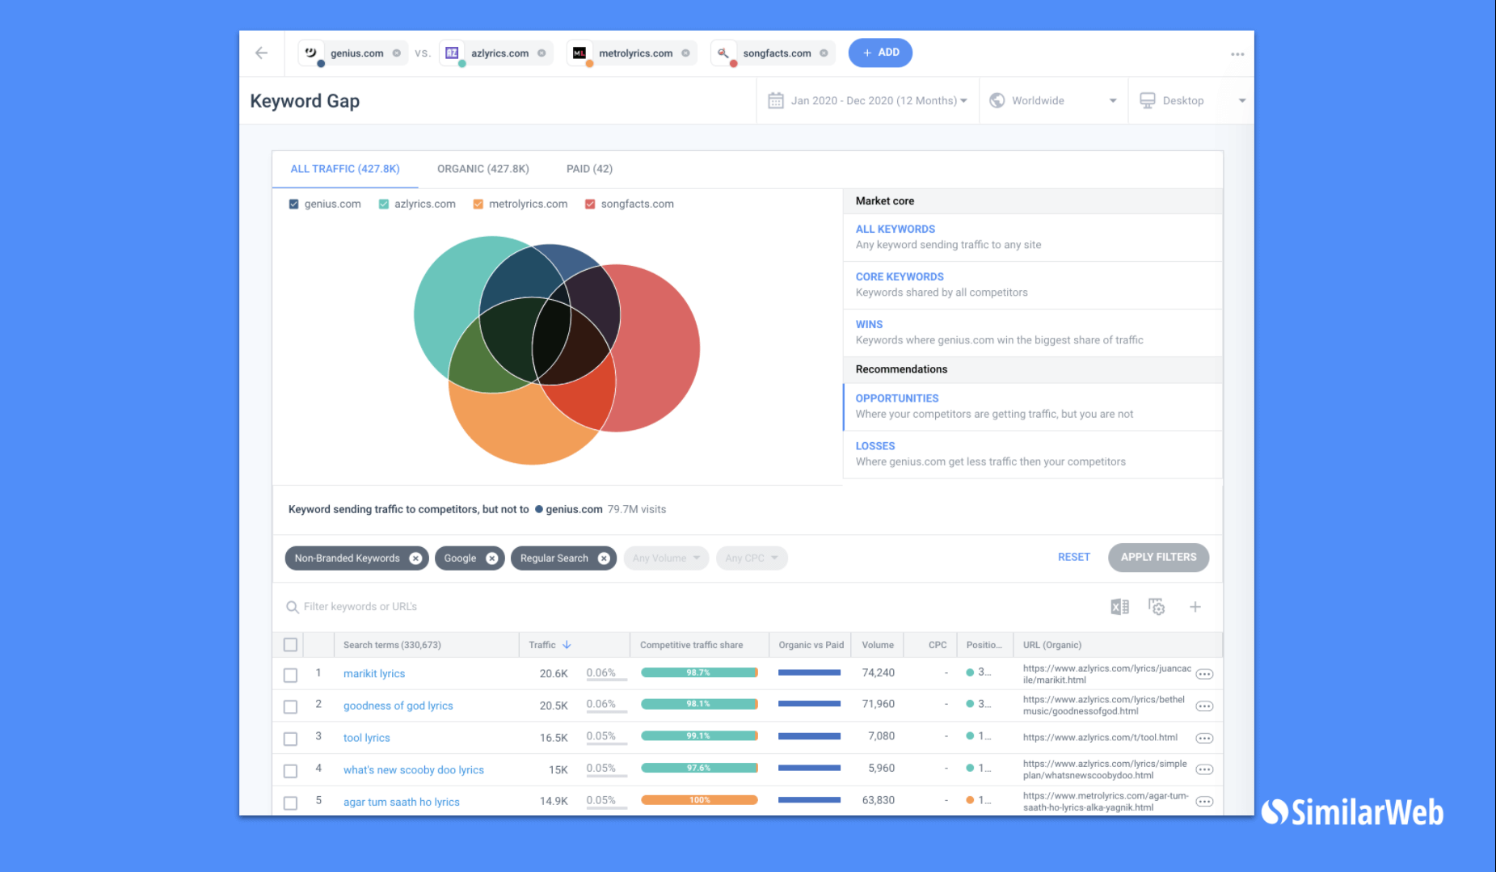
Task: Open marikit lyrics keyword link
Action: click(x=374, y=674)
